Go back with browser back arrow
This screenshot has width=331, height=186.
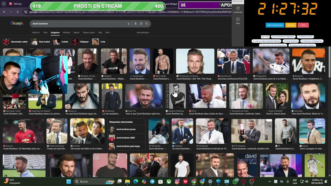click(4, 12)
